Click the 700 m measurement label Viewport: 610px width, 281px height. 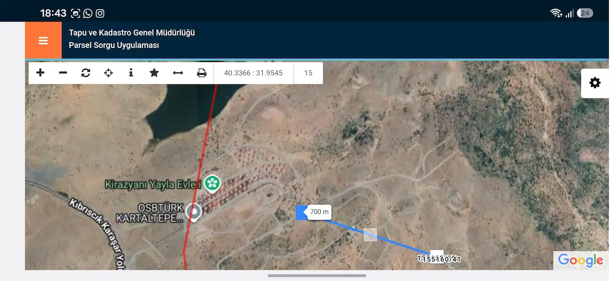319,212
